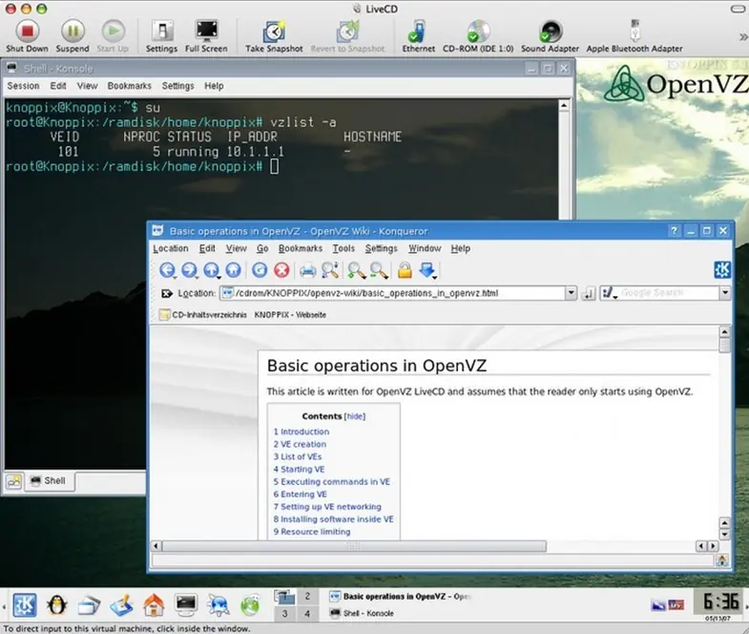Click the Konqueror horizontal scrollbar
749x634 pixels.
(x=354, y=546)
